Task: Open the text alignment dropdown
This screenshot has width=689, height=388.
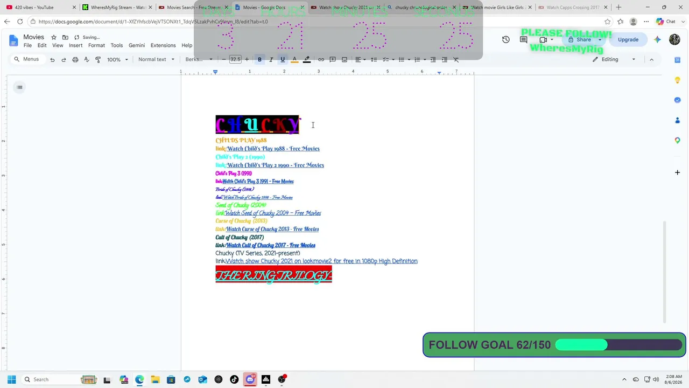Action: tap(360, 59)
